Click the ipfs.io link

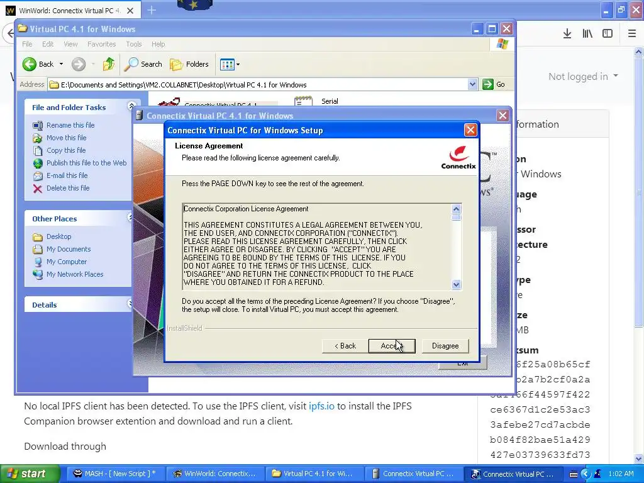(x=321, y=406)
